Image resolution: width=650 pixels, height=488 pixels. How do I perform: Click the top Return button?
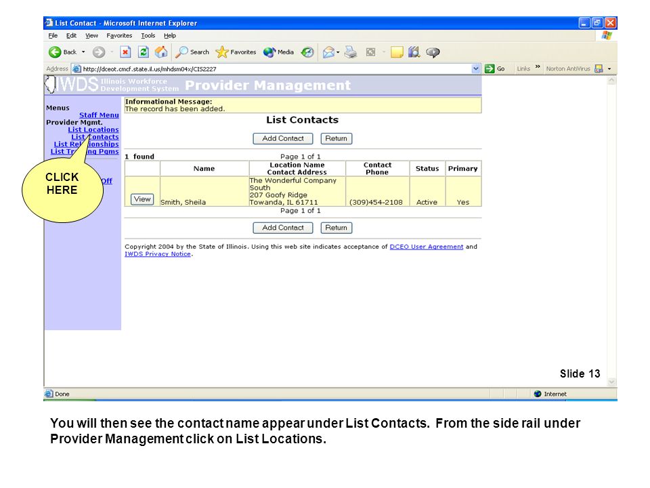(337, 138)
